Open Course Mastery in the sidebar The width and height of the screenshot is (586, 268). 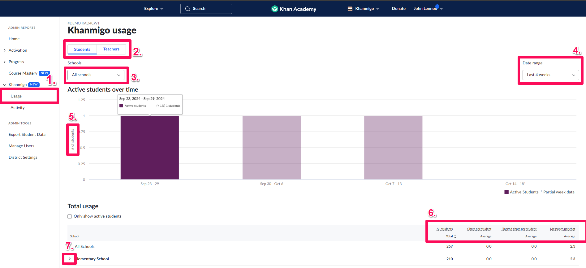click(x=23, y=73)
